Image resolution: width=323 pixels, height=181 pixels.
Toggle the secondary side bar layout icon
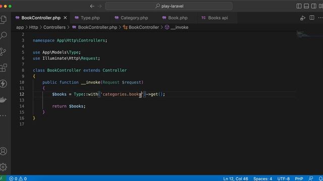pos(314,6)
